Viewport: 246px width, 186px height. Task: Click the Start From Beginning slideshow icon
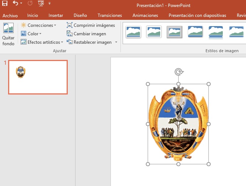[41, 4]
